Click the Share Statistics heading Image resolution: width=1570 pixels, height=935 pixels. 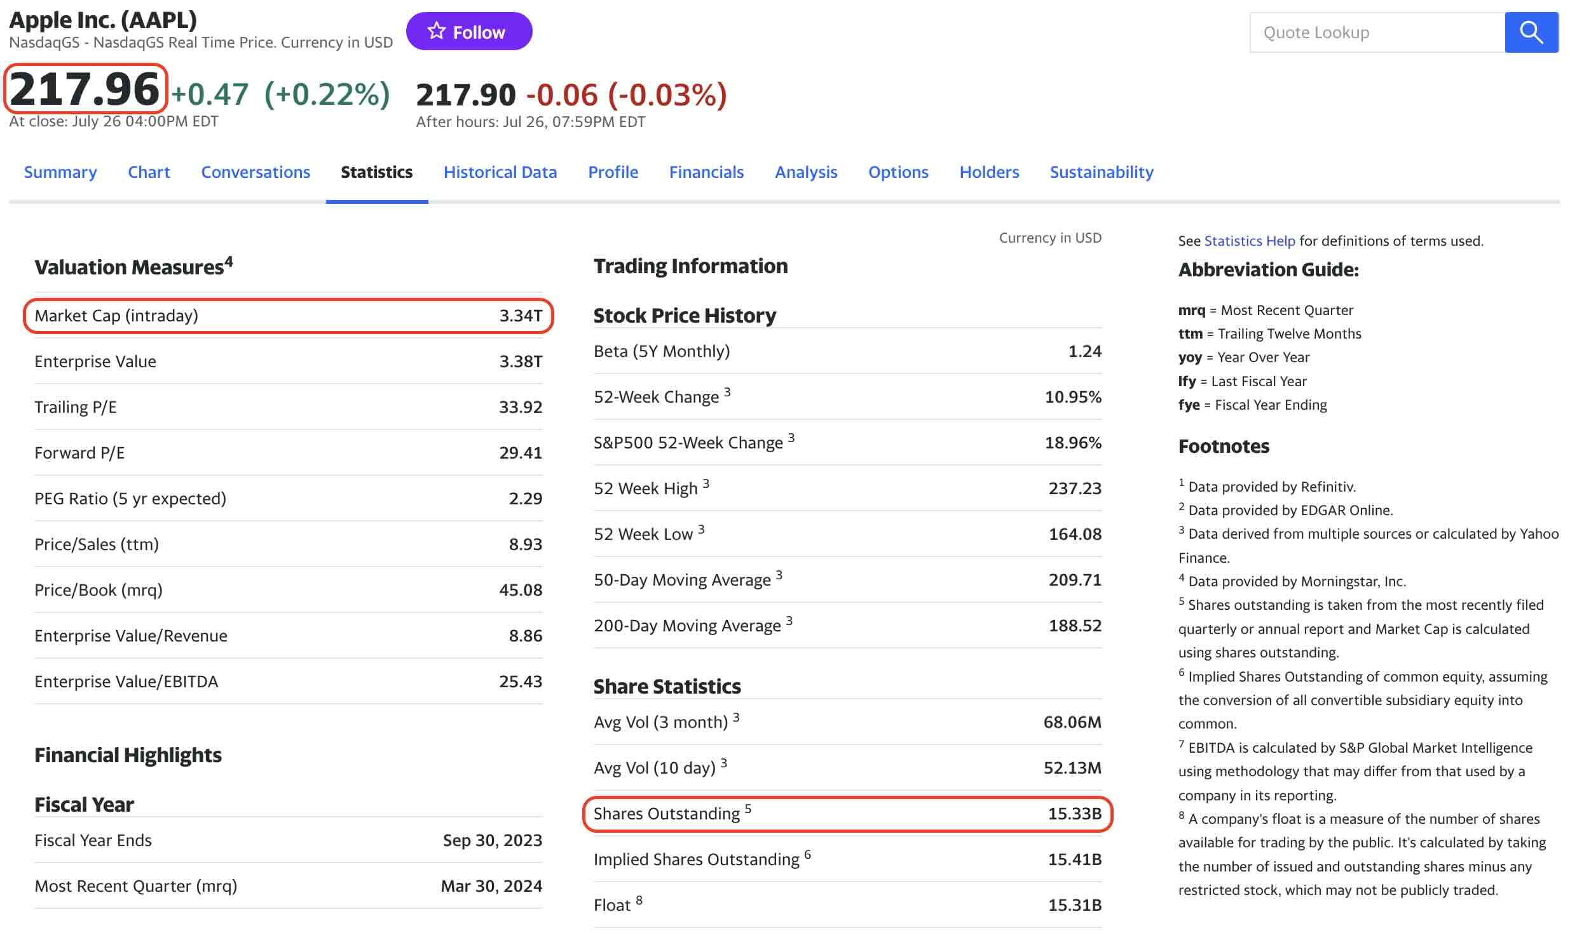click(667, 687)
